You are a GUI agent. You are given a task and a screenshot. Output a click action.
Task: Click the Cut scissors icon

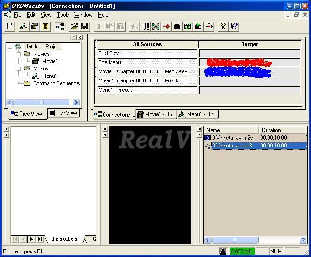(x=99, y=26)
